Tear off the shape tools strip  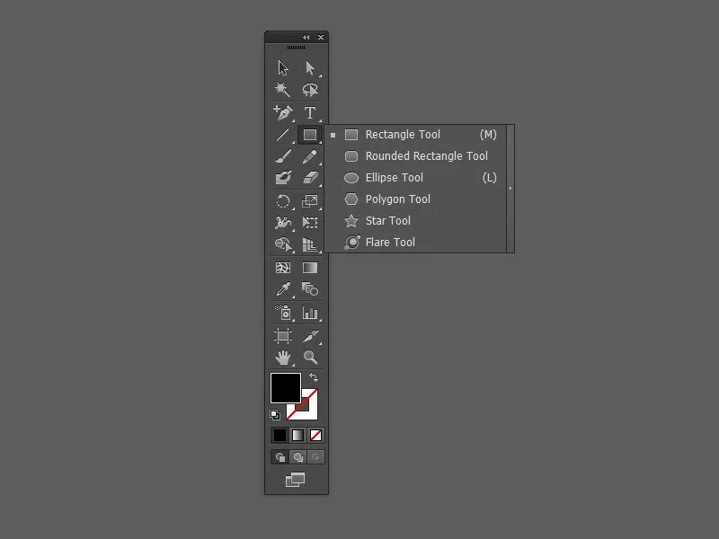coord(510,187)
